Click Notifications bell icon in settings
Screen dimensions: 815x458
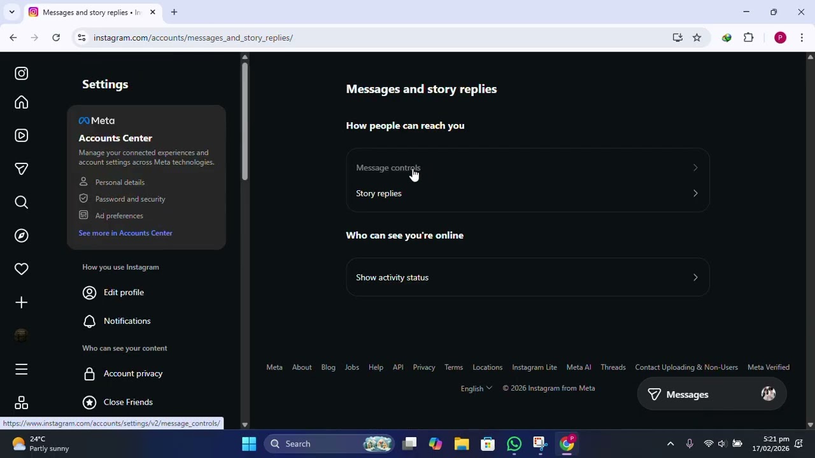[90, 321]
